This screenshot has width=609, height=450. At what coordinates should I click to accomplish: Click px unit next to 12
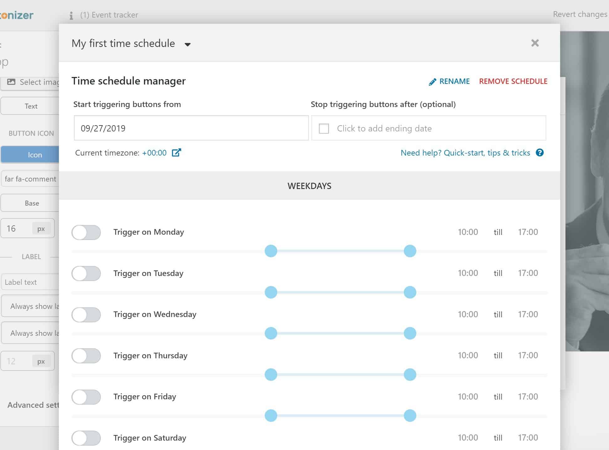tap(41, 361)
